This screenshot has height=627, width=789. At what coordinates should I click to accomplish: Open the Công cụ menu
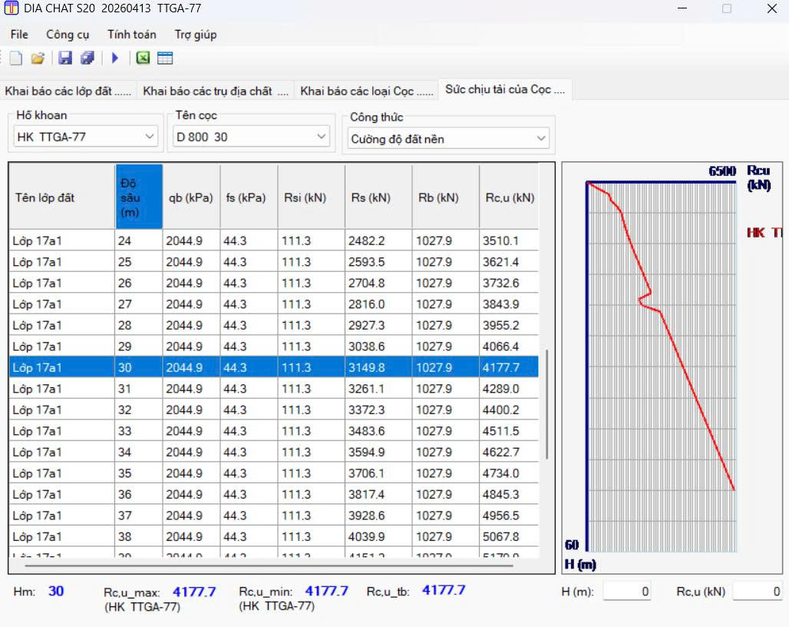pos(68,35)
